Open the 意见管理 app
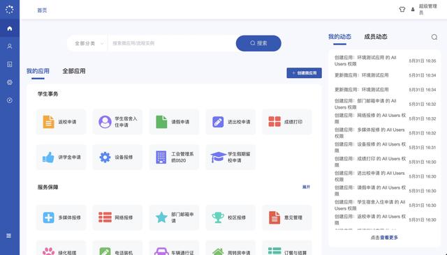Image resolution: width=447 pixels, height=255 pixels. coord(287,217)
